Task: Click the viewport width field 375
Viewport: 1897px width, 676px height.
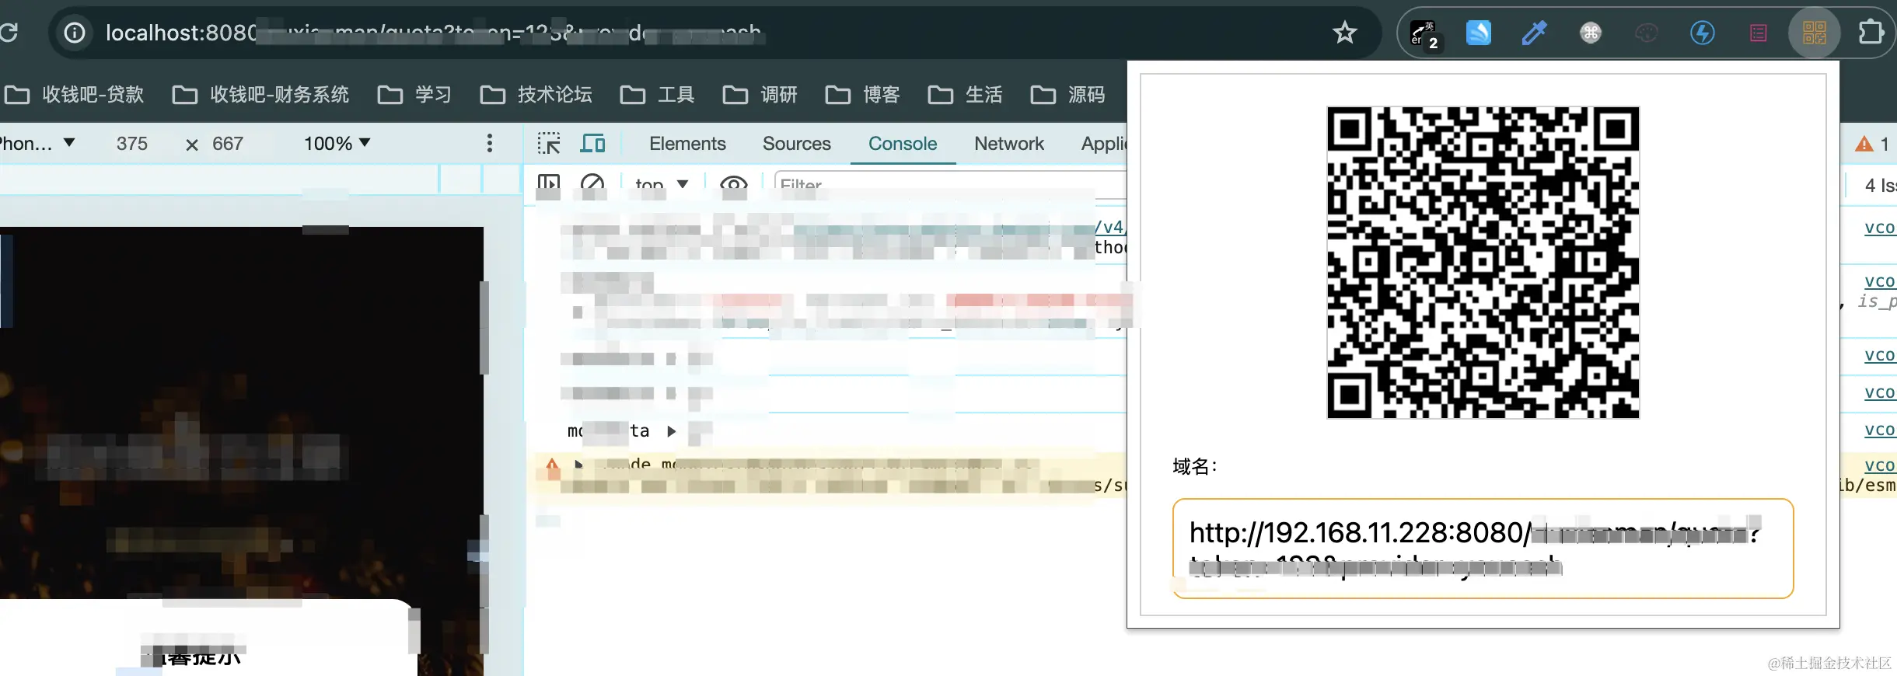Action: (131, 144)
